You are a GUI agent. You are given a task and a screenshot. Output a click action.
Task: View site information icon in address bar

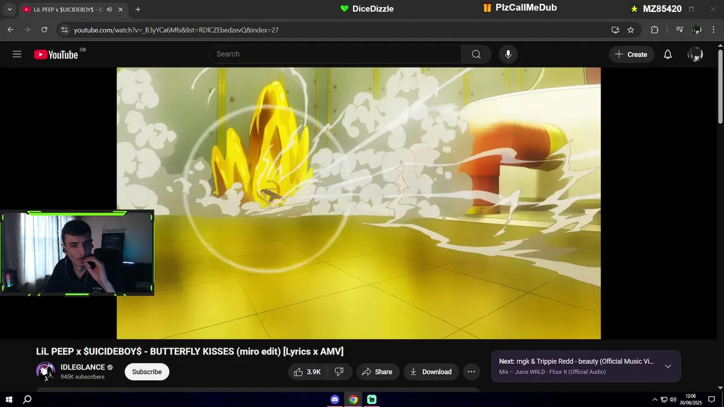click(x=64, y=30)
